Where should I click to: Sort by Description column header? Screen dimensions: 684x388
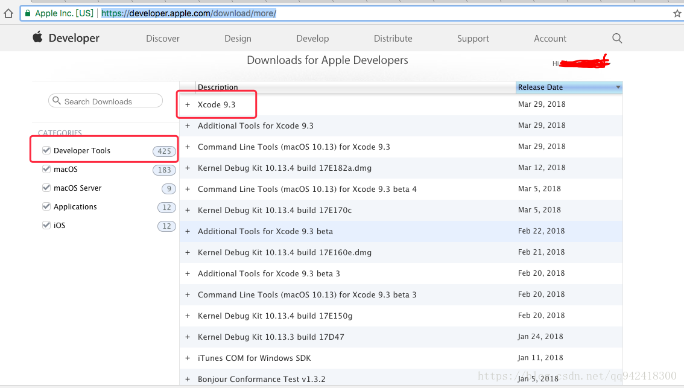pyautogui.click(x=355, y=87)
